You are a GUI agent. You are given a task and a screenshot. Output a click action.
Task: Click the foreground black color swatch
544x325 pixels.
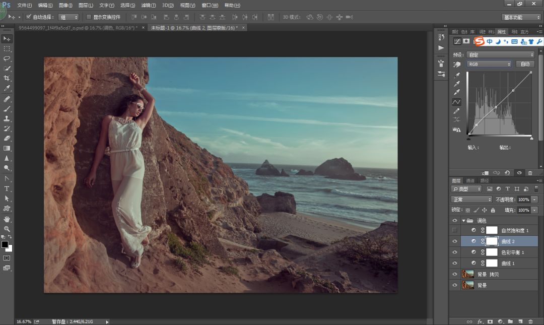(x=5, y=244)
